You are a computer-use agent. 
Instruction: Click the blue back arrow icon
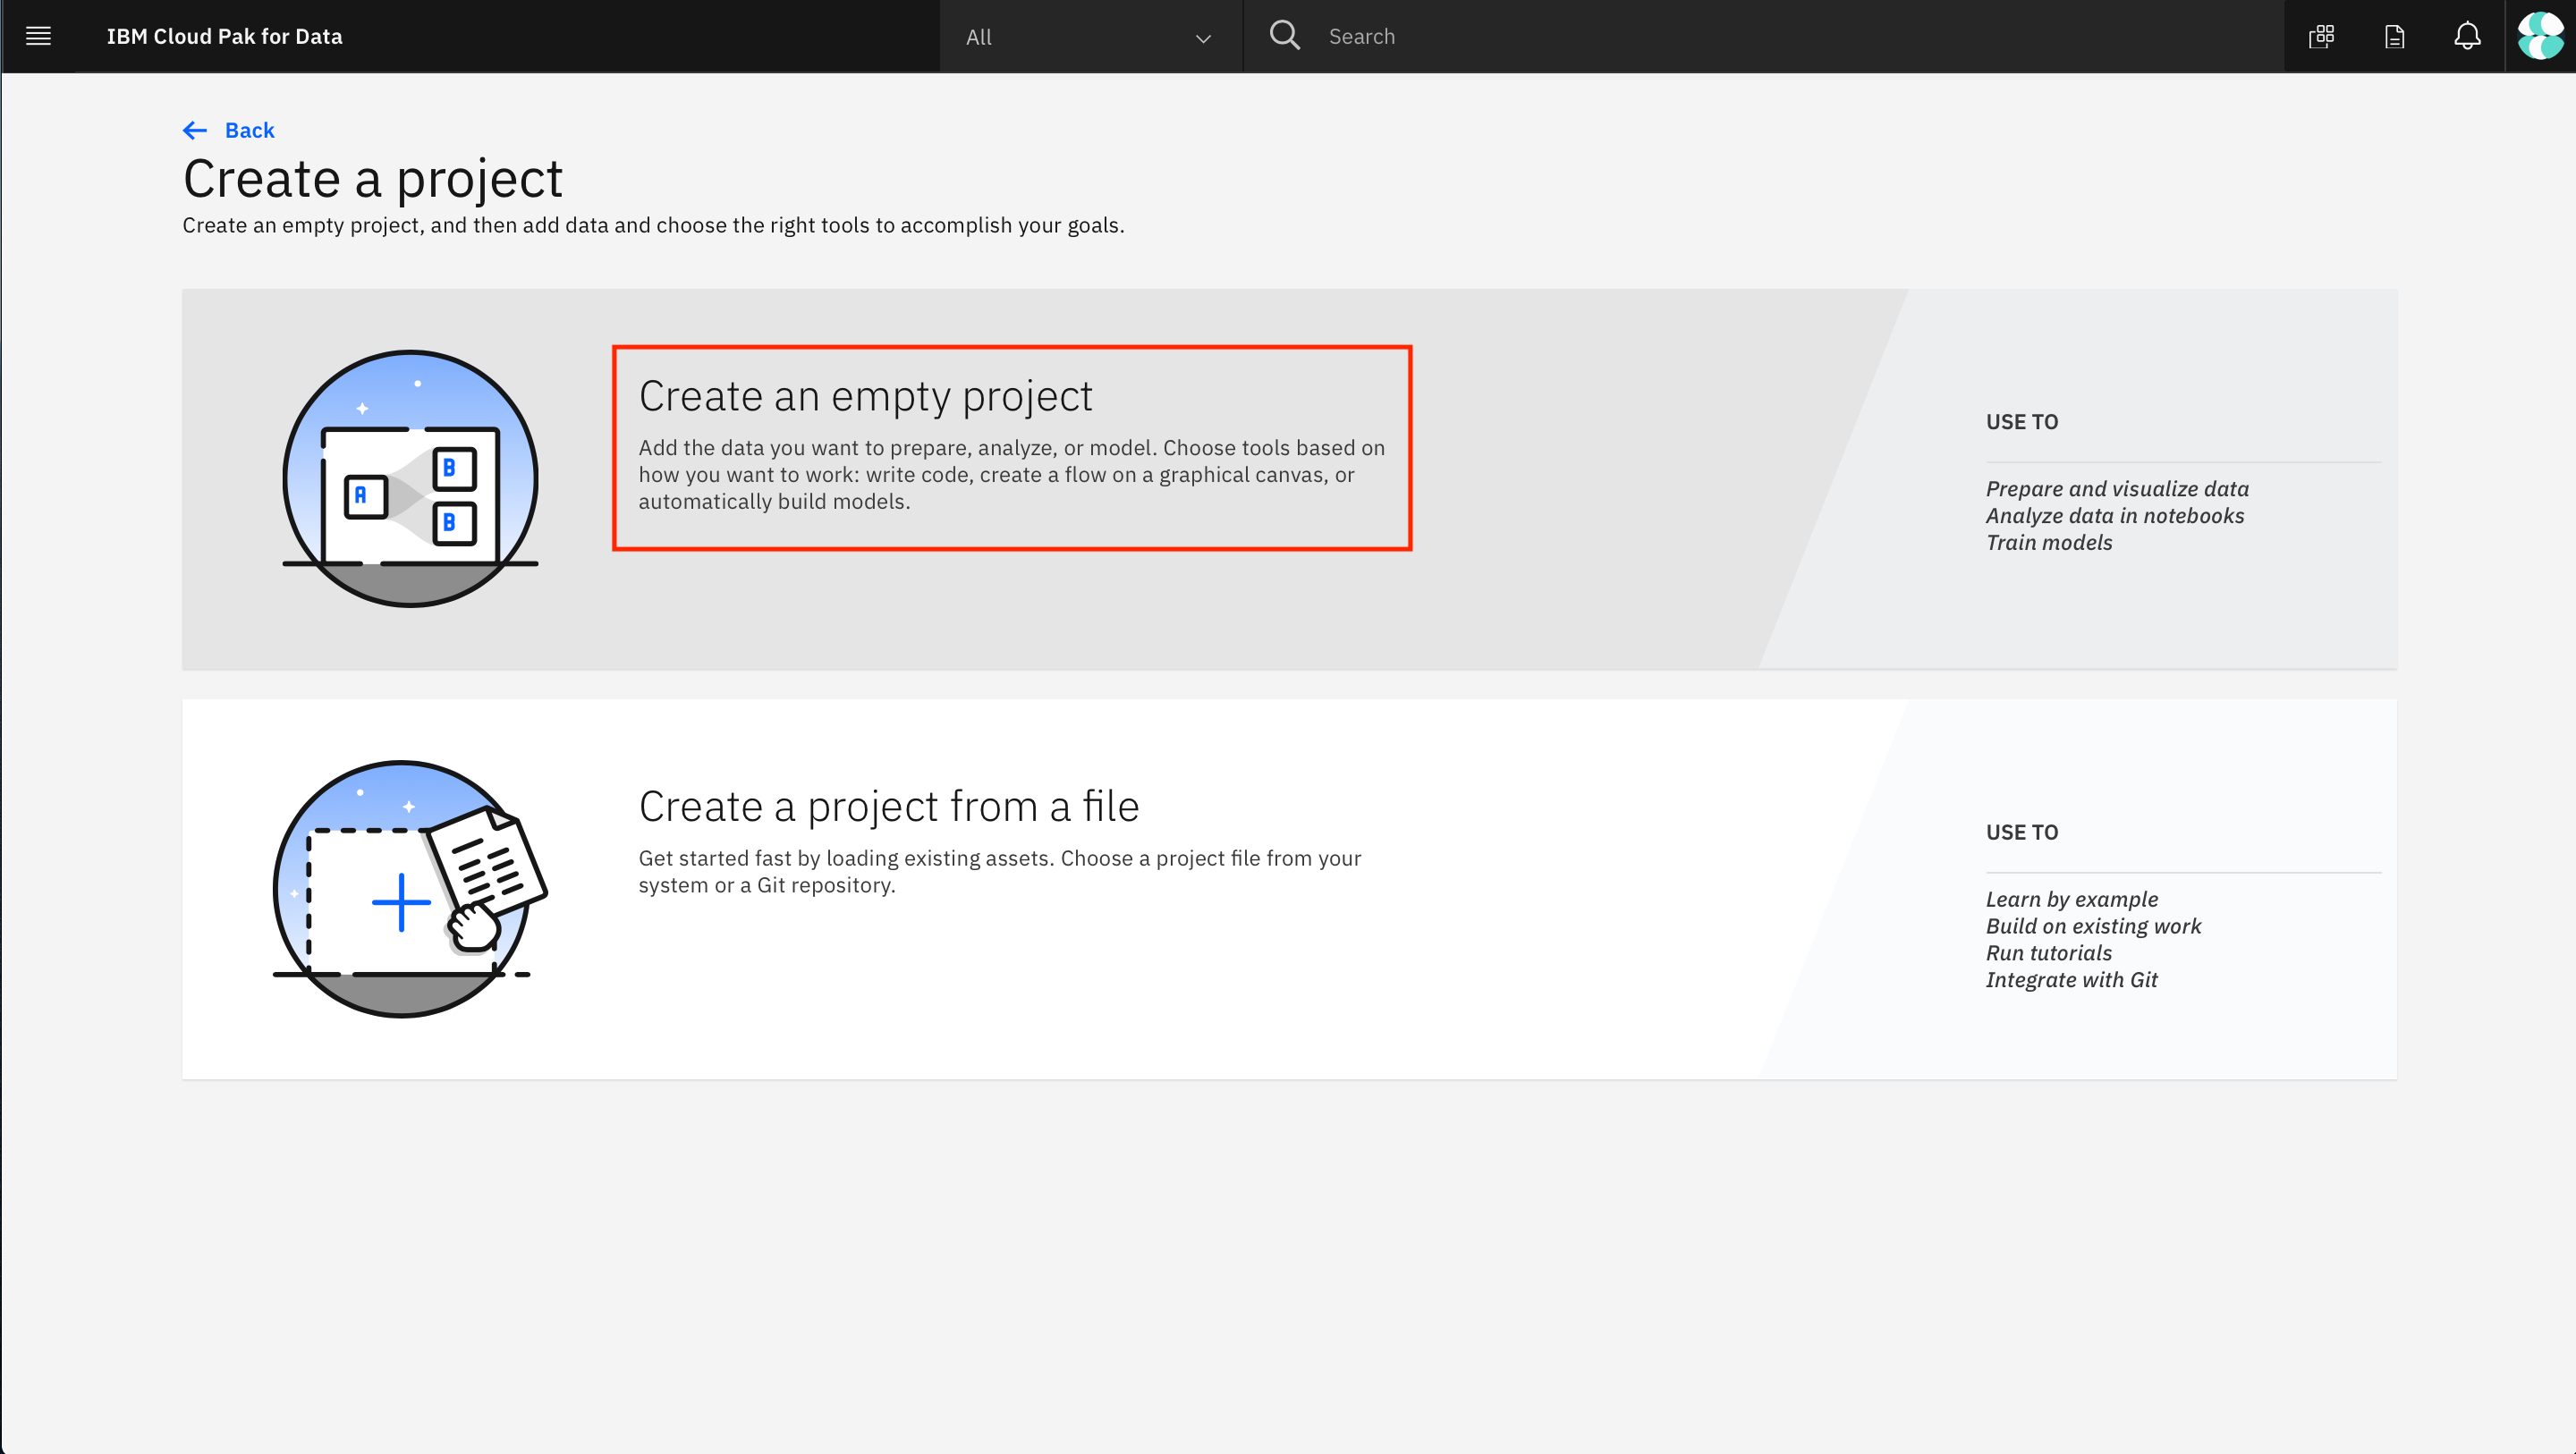tap(195, 130)
